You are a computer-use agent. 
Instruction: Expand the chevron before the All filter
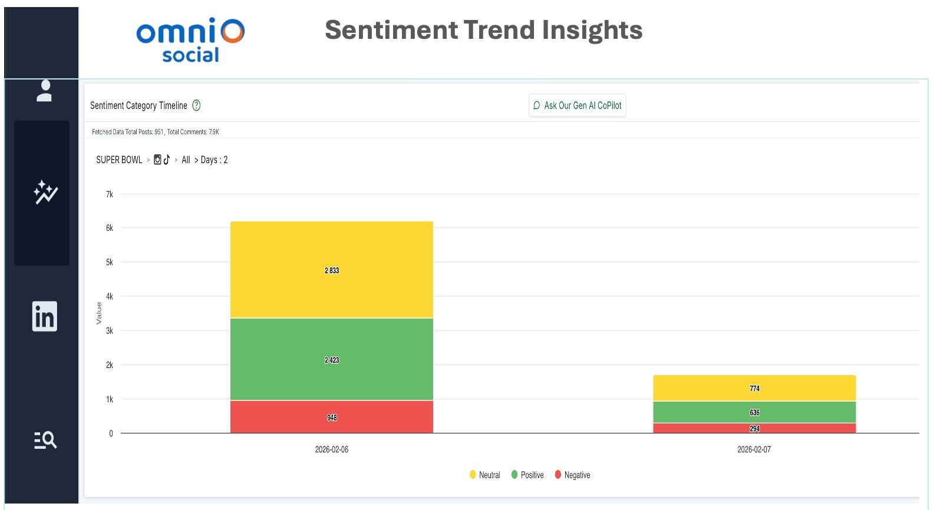pos(176,159)
